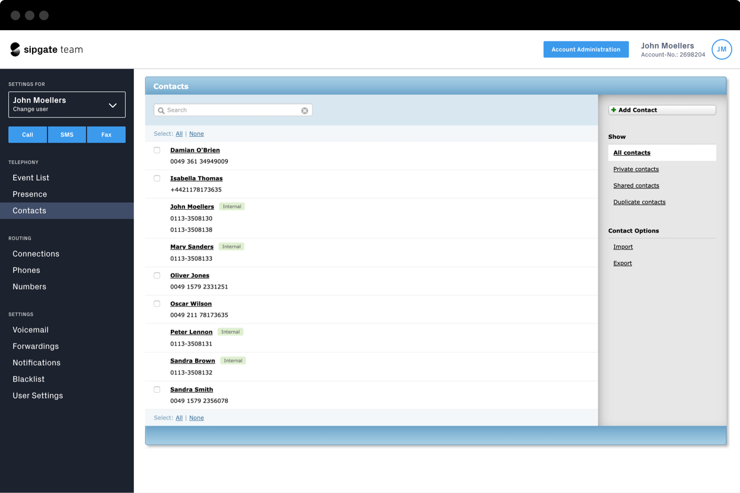Open Account Administration
This screenshot has height=493, width=740.
tap(586, 49)
